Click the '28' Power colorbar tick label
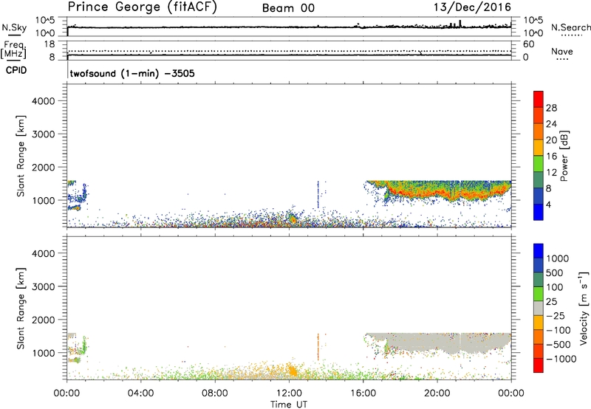591x409 pixels. pos(551,108)
